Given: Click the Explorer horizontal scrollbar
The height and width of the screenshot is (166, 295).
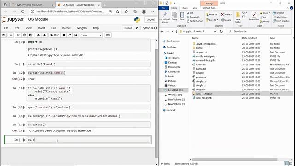Looking at the screenshot, I should click(235, 160).
